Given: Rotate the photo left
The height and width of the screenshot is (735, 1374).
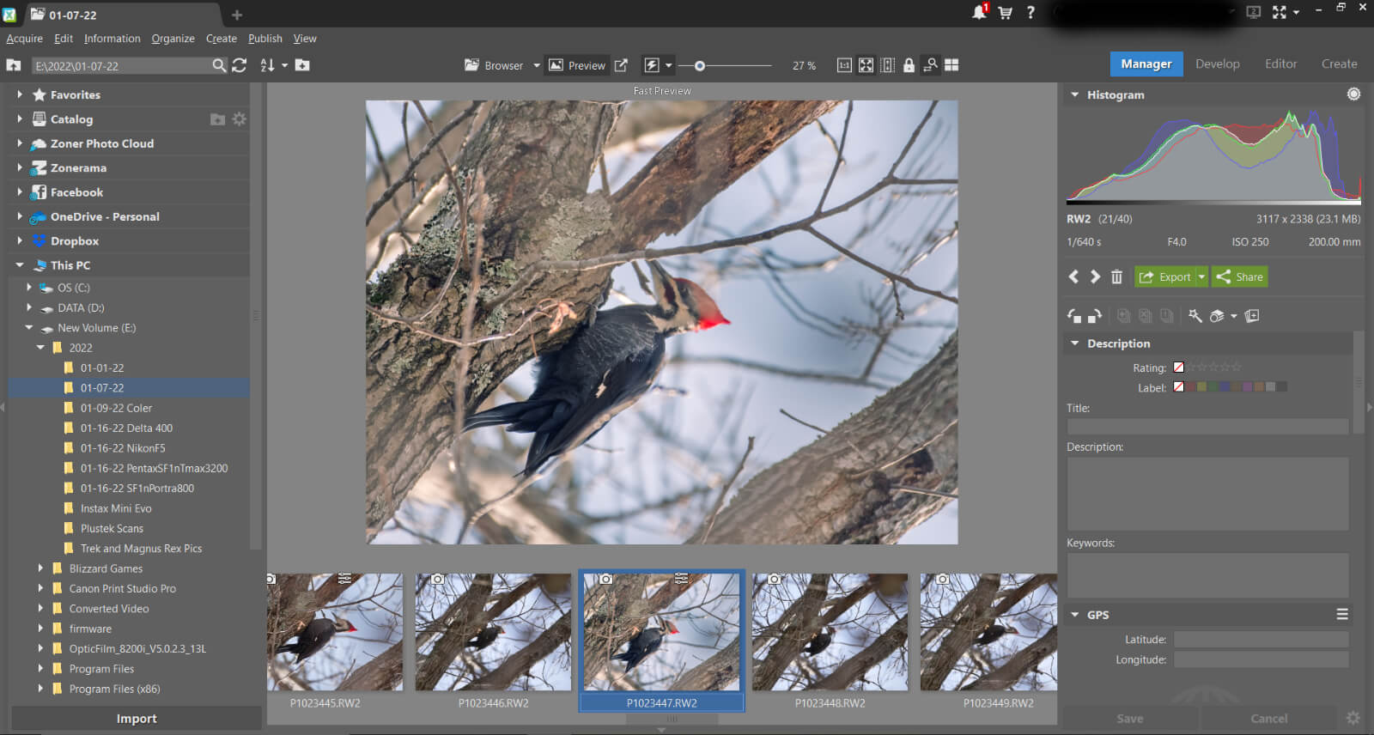Looking at the screenshot, I should tap(1074, 316).
